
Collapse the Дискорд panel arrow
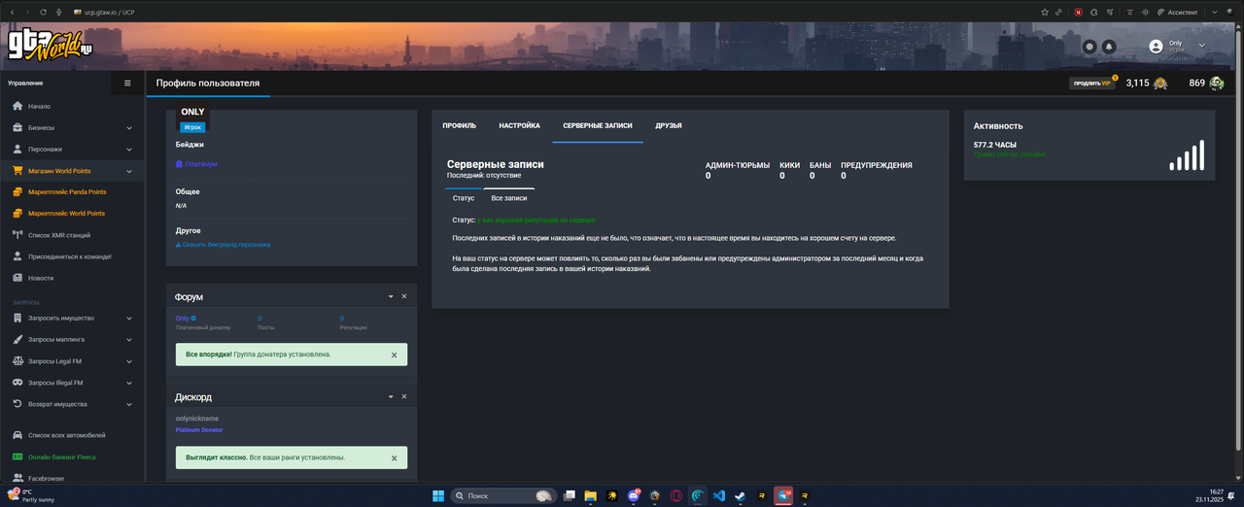click(391, 397)
